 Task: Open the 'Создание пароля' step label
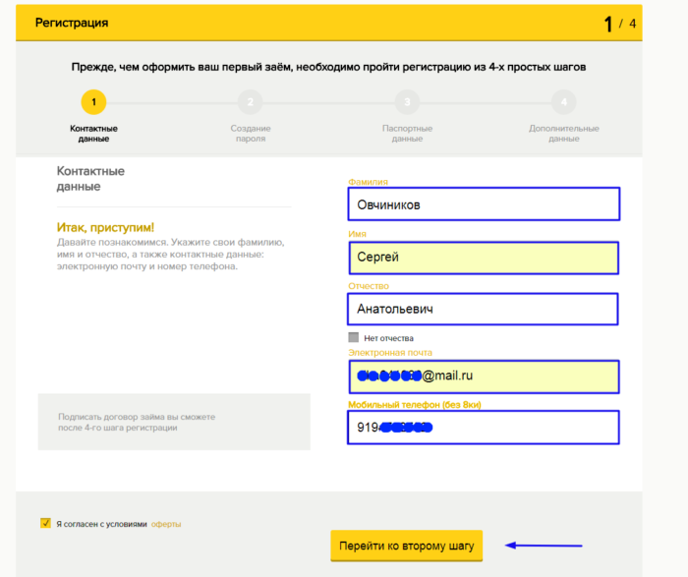[x=251, y=134]
